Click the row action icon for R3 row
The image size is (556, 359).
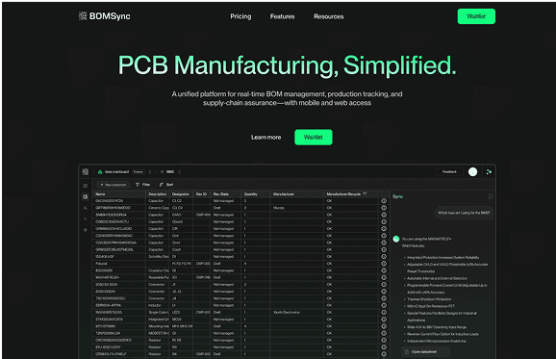click(x=384, y=347)
